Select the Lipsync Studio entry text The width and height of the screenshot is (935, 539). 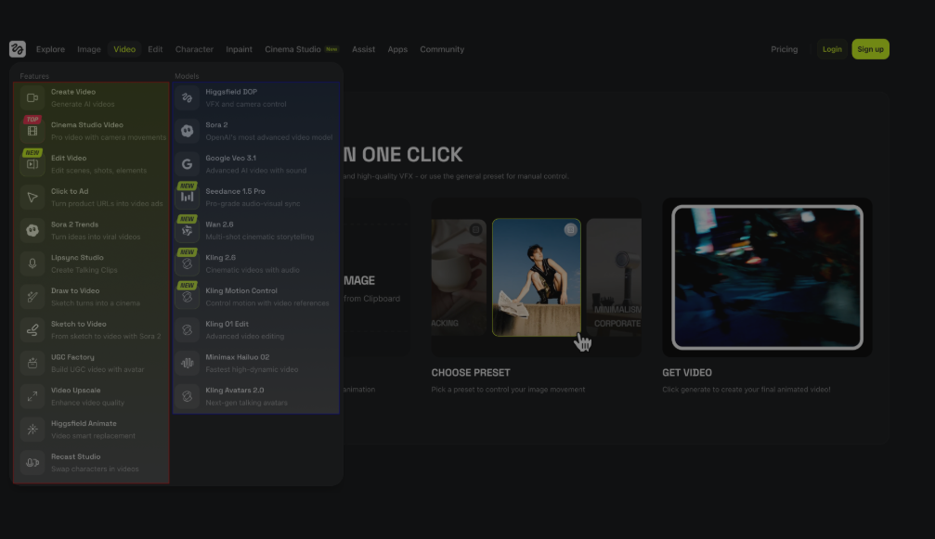tap(77, 258)
